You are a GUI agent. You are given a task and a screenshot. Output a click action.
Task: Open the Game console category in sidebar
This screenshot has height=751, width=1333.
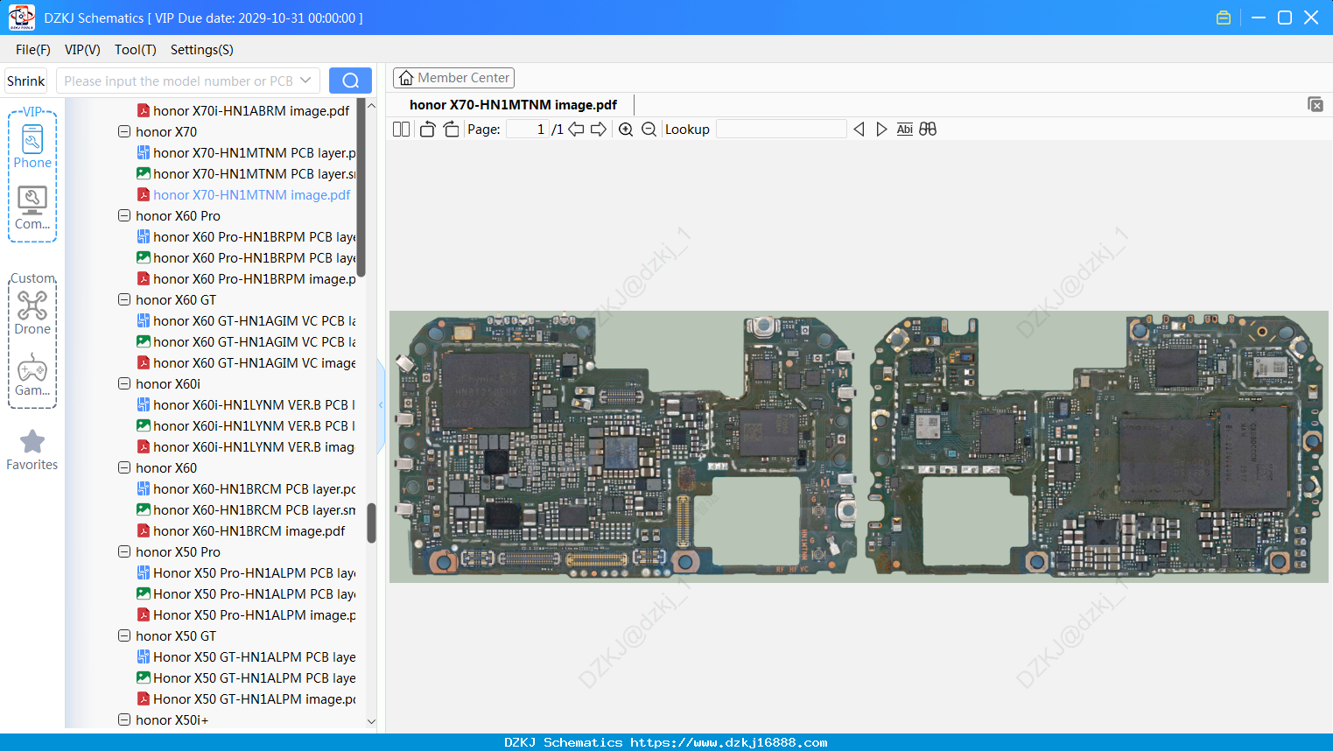coord(32,374)
